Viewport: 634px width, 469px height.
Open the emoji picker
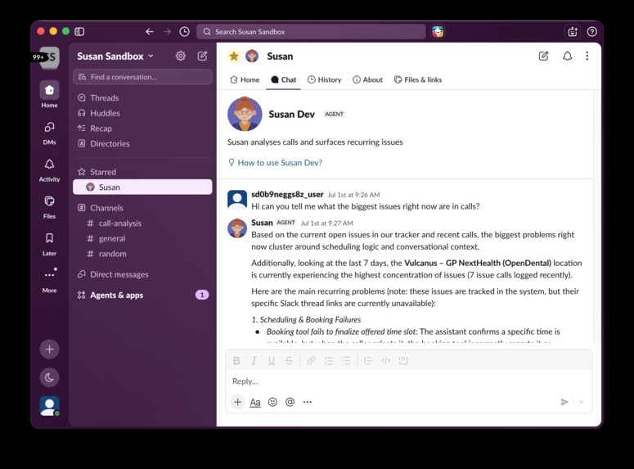click(273, 402)
